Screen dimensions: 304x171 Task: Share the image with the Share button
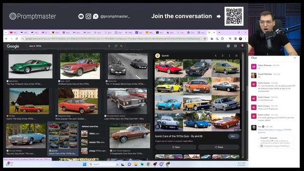[218, 147]
